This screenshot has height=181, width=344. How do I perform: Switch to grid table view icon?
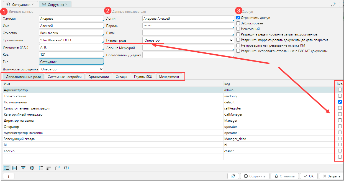tap(15, 168)
